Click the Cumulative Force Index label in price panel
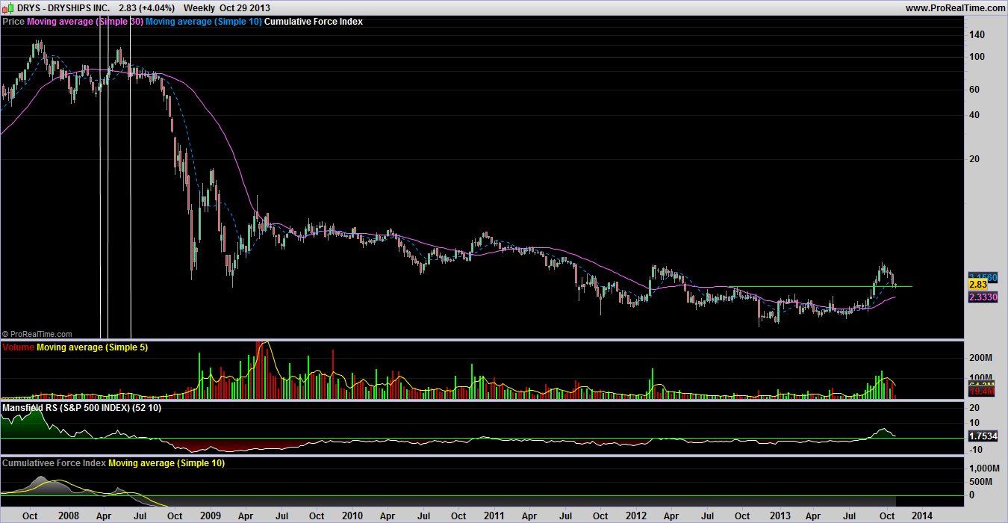The image size is (1008, 523). (x=314, y=22)
